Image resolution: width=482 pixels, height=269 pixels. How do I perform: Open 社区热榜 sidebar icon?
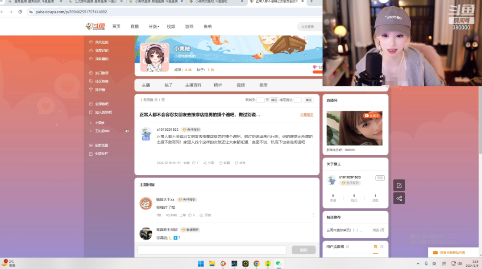(x=91, y=81)
